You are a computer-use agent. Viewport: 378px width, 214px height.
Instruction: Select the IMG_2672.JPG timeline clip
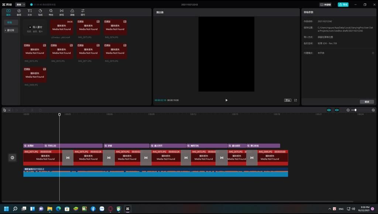click(203, 158)
